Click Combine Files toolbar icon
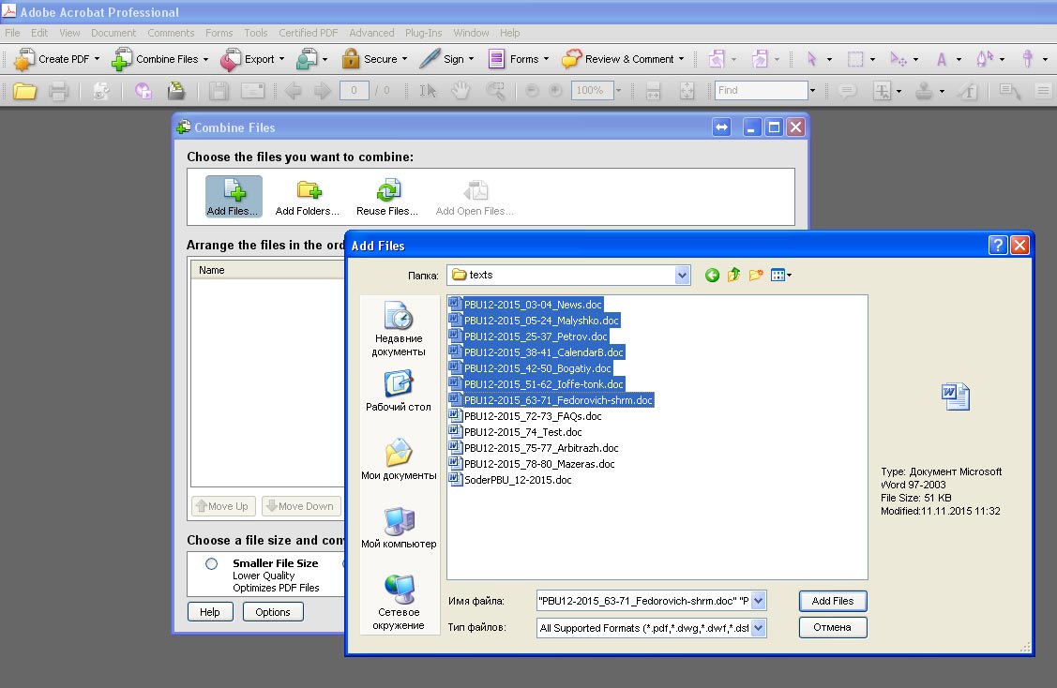Screen dimensions: 1057x688 tap(122, 59)
